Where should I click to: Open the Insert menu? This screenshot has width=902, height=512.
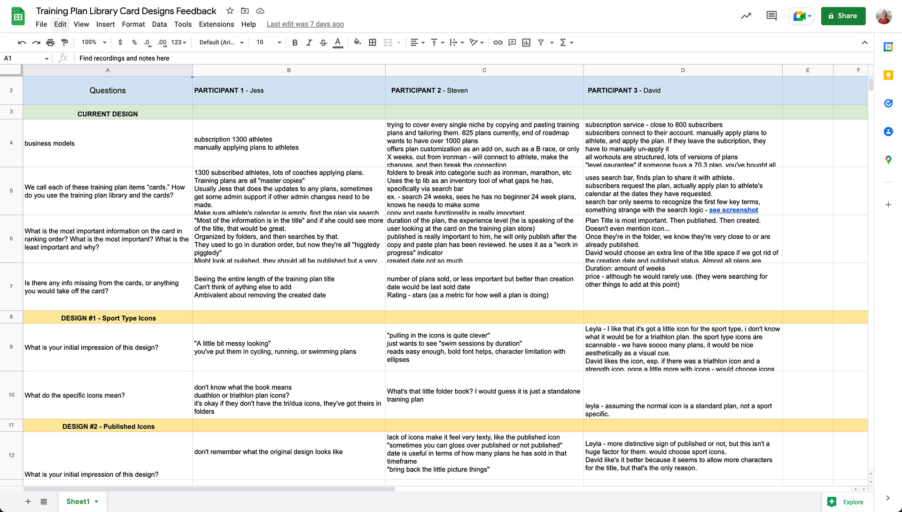pyautogui.click(x=105, y=24)
